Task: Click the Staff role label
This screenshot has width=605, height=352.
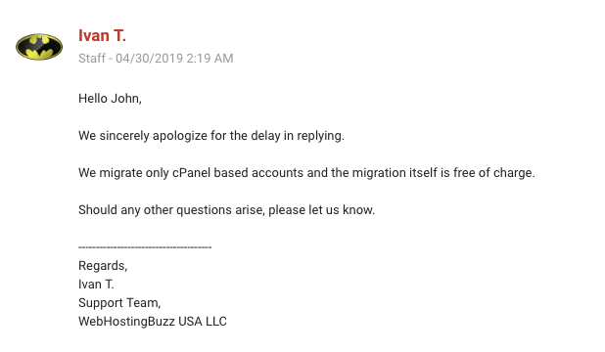Action: tap(92, 59)
